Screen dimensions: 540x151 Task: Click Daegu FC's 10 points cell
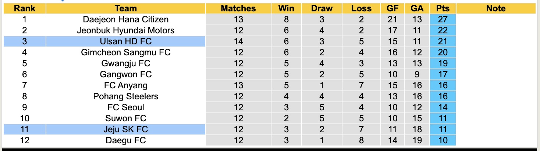click(443, 140)
